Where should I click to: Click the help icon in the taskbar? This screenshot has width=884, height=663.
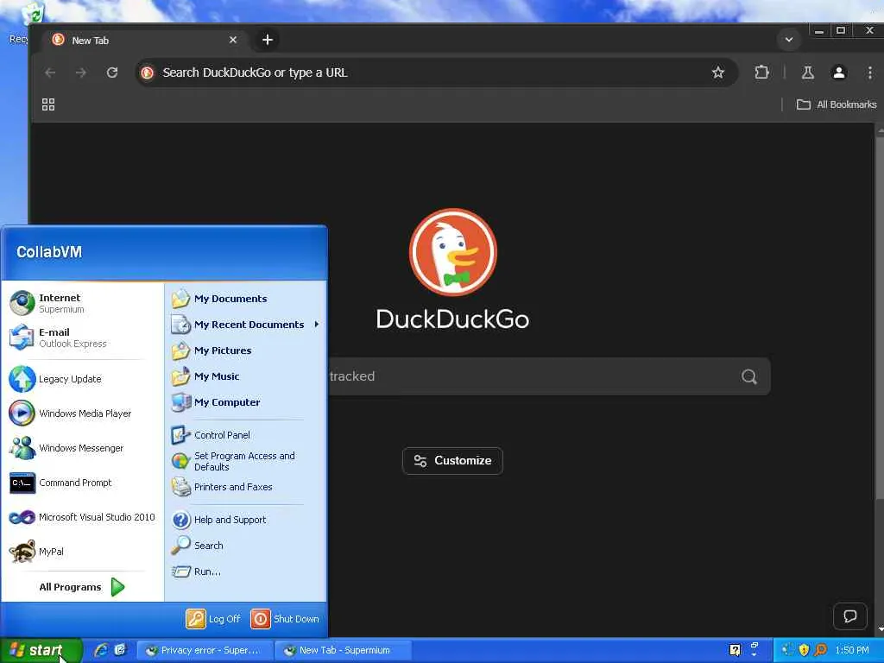[x=735, y=650]
